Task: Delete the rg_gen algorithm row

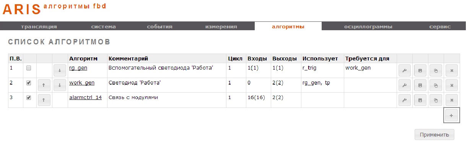Action: pyautogui.click(x=451, y=71)
